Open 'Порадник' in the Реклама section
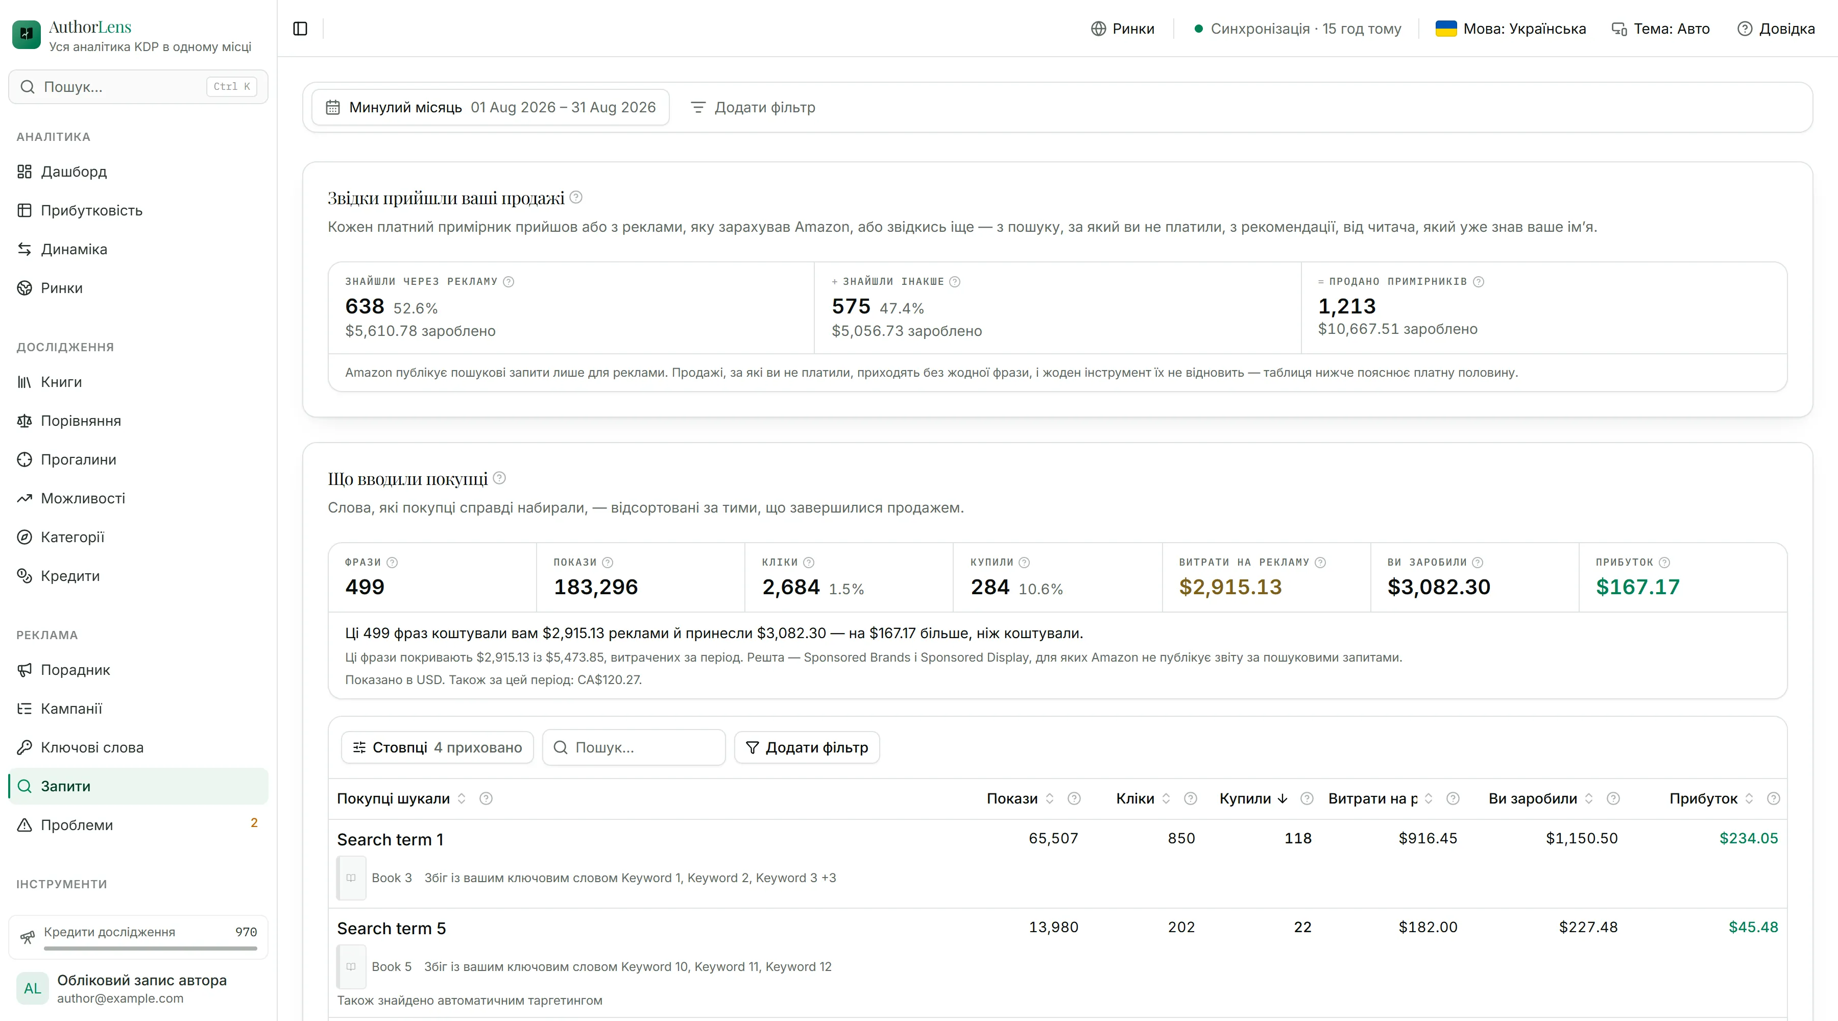This screenshot has height=1021, width=1838. tap(138, 669)
